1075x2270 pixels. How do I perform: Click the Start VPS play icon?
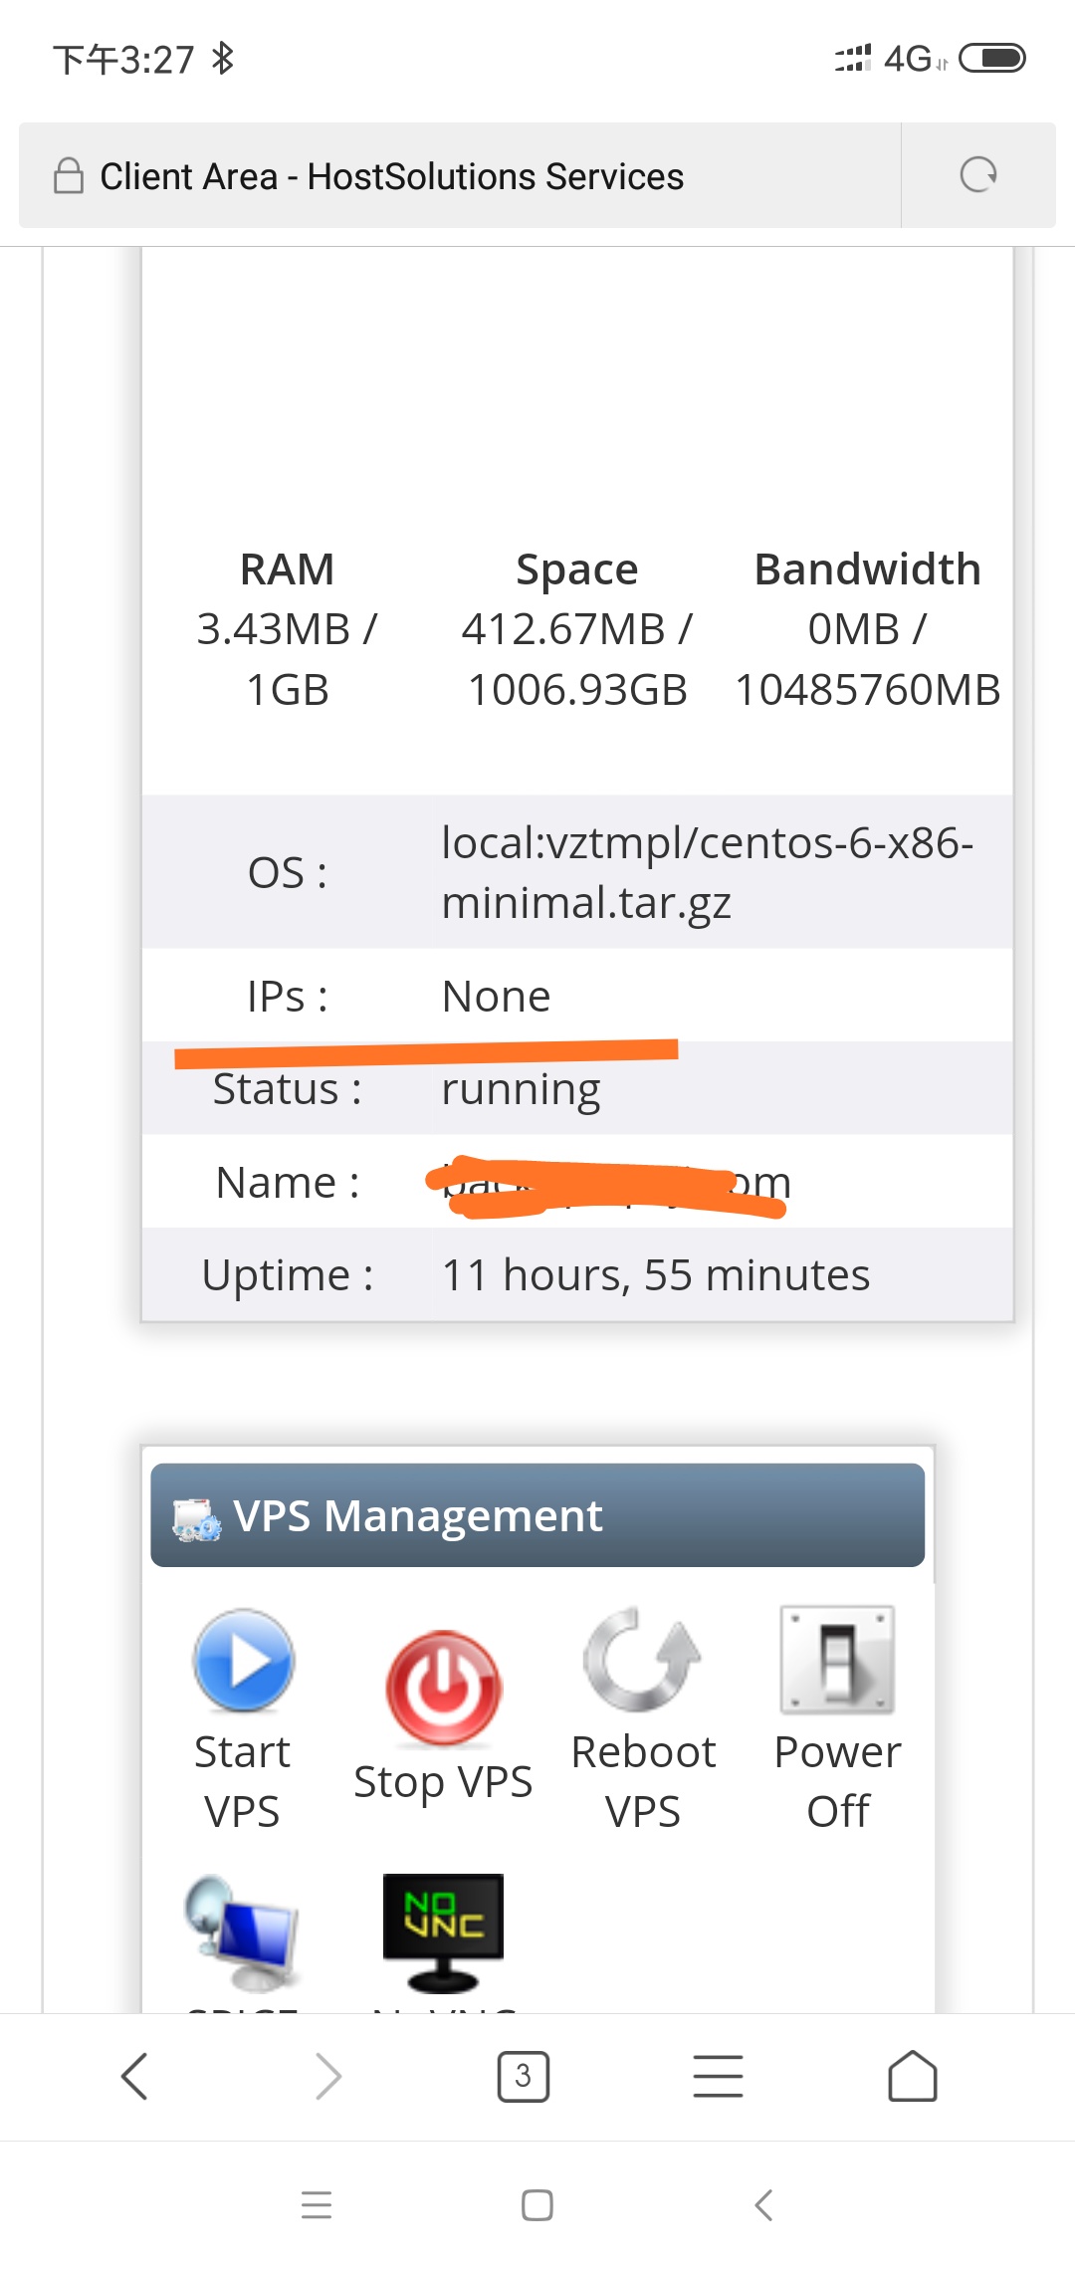click(243, 1661)
